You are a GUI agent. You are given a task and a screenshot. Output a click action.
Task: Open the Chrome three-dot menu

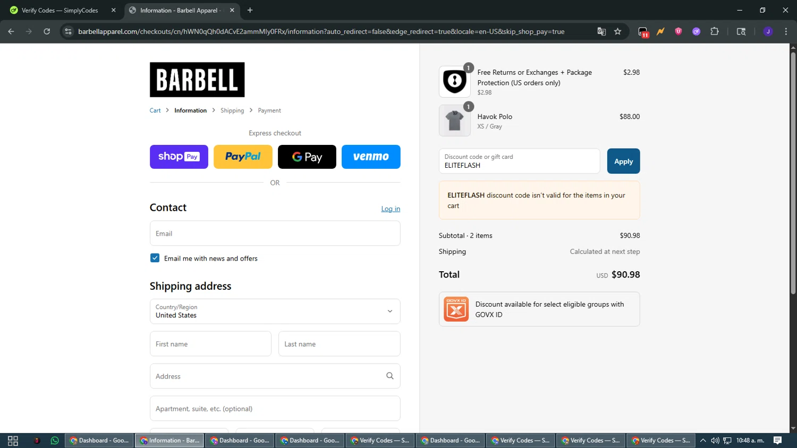click(x=786, y=31)
